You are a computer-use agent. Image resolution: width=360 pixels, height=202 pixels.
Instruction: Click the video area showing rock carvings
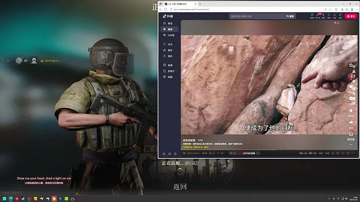[x=269, y=85]
